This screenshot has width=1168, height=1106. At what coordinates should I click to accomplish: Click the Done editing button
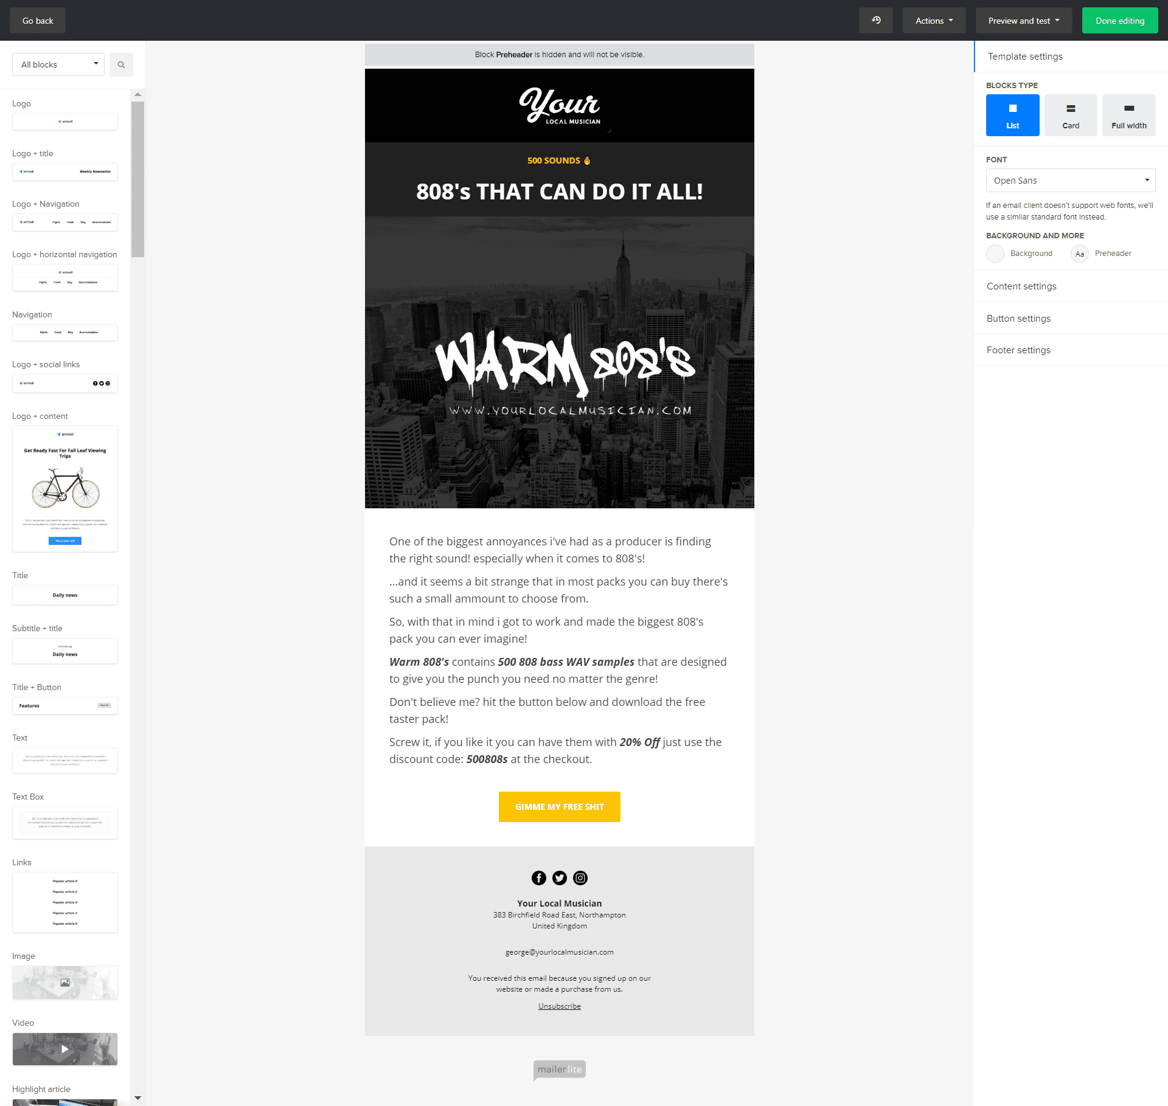pos(1120,20)
